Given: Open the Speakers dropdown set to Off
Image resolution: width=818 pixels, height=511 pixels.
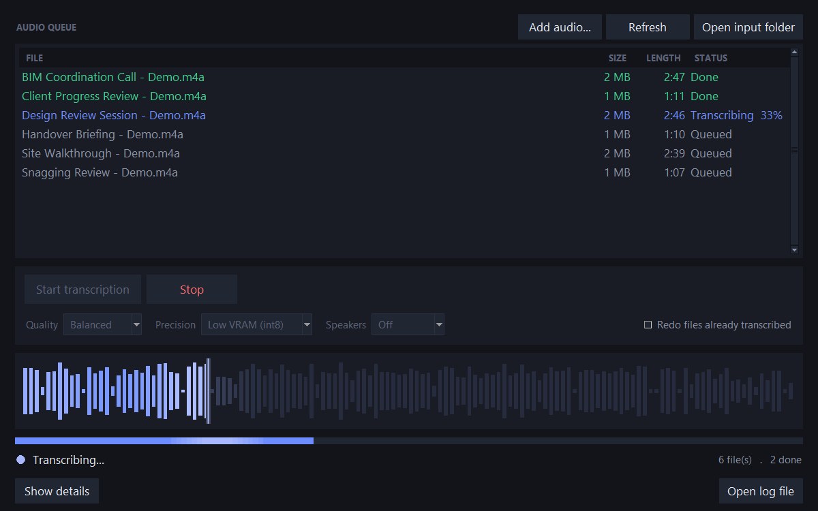Looking at the screenshot, I should [x=408, y=325].
